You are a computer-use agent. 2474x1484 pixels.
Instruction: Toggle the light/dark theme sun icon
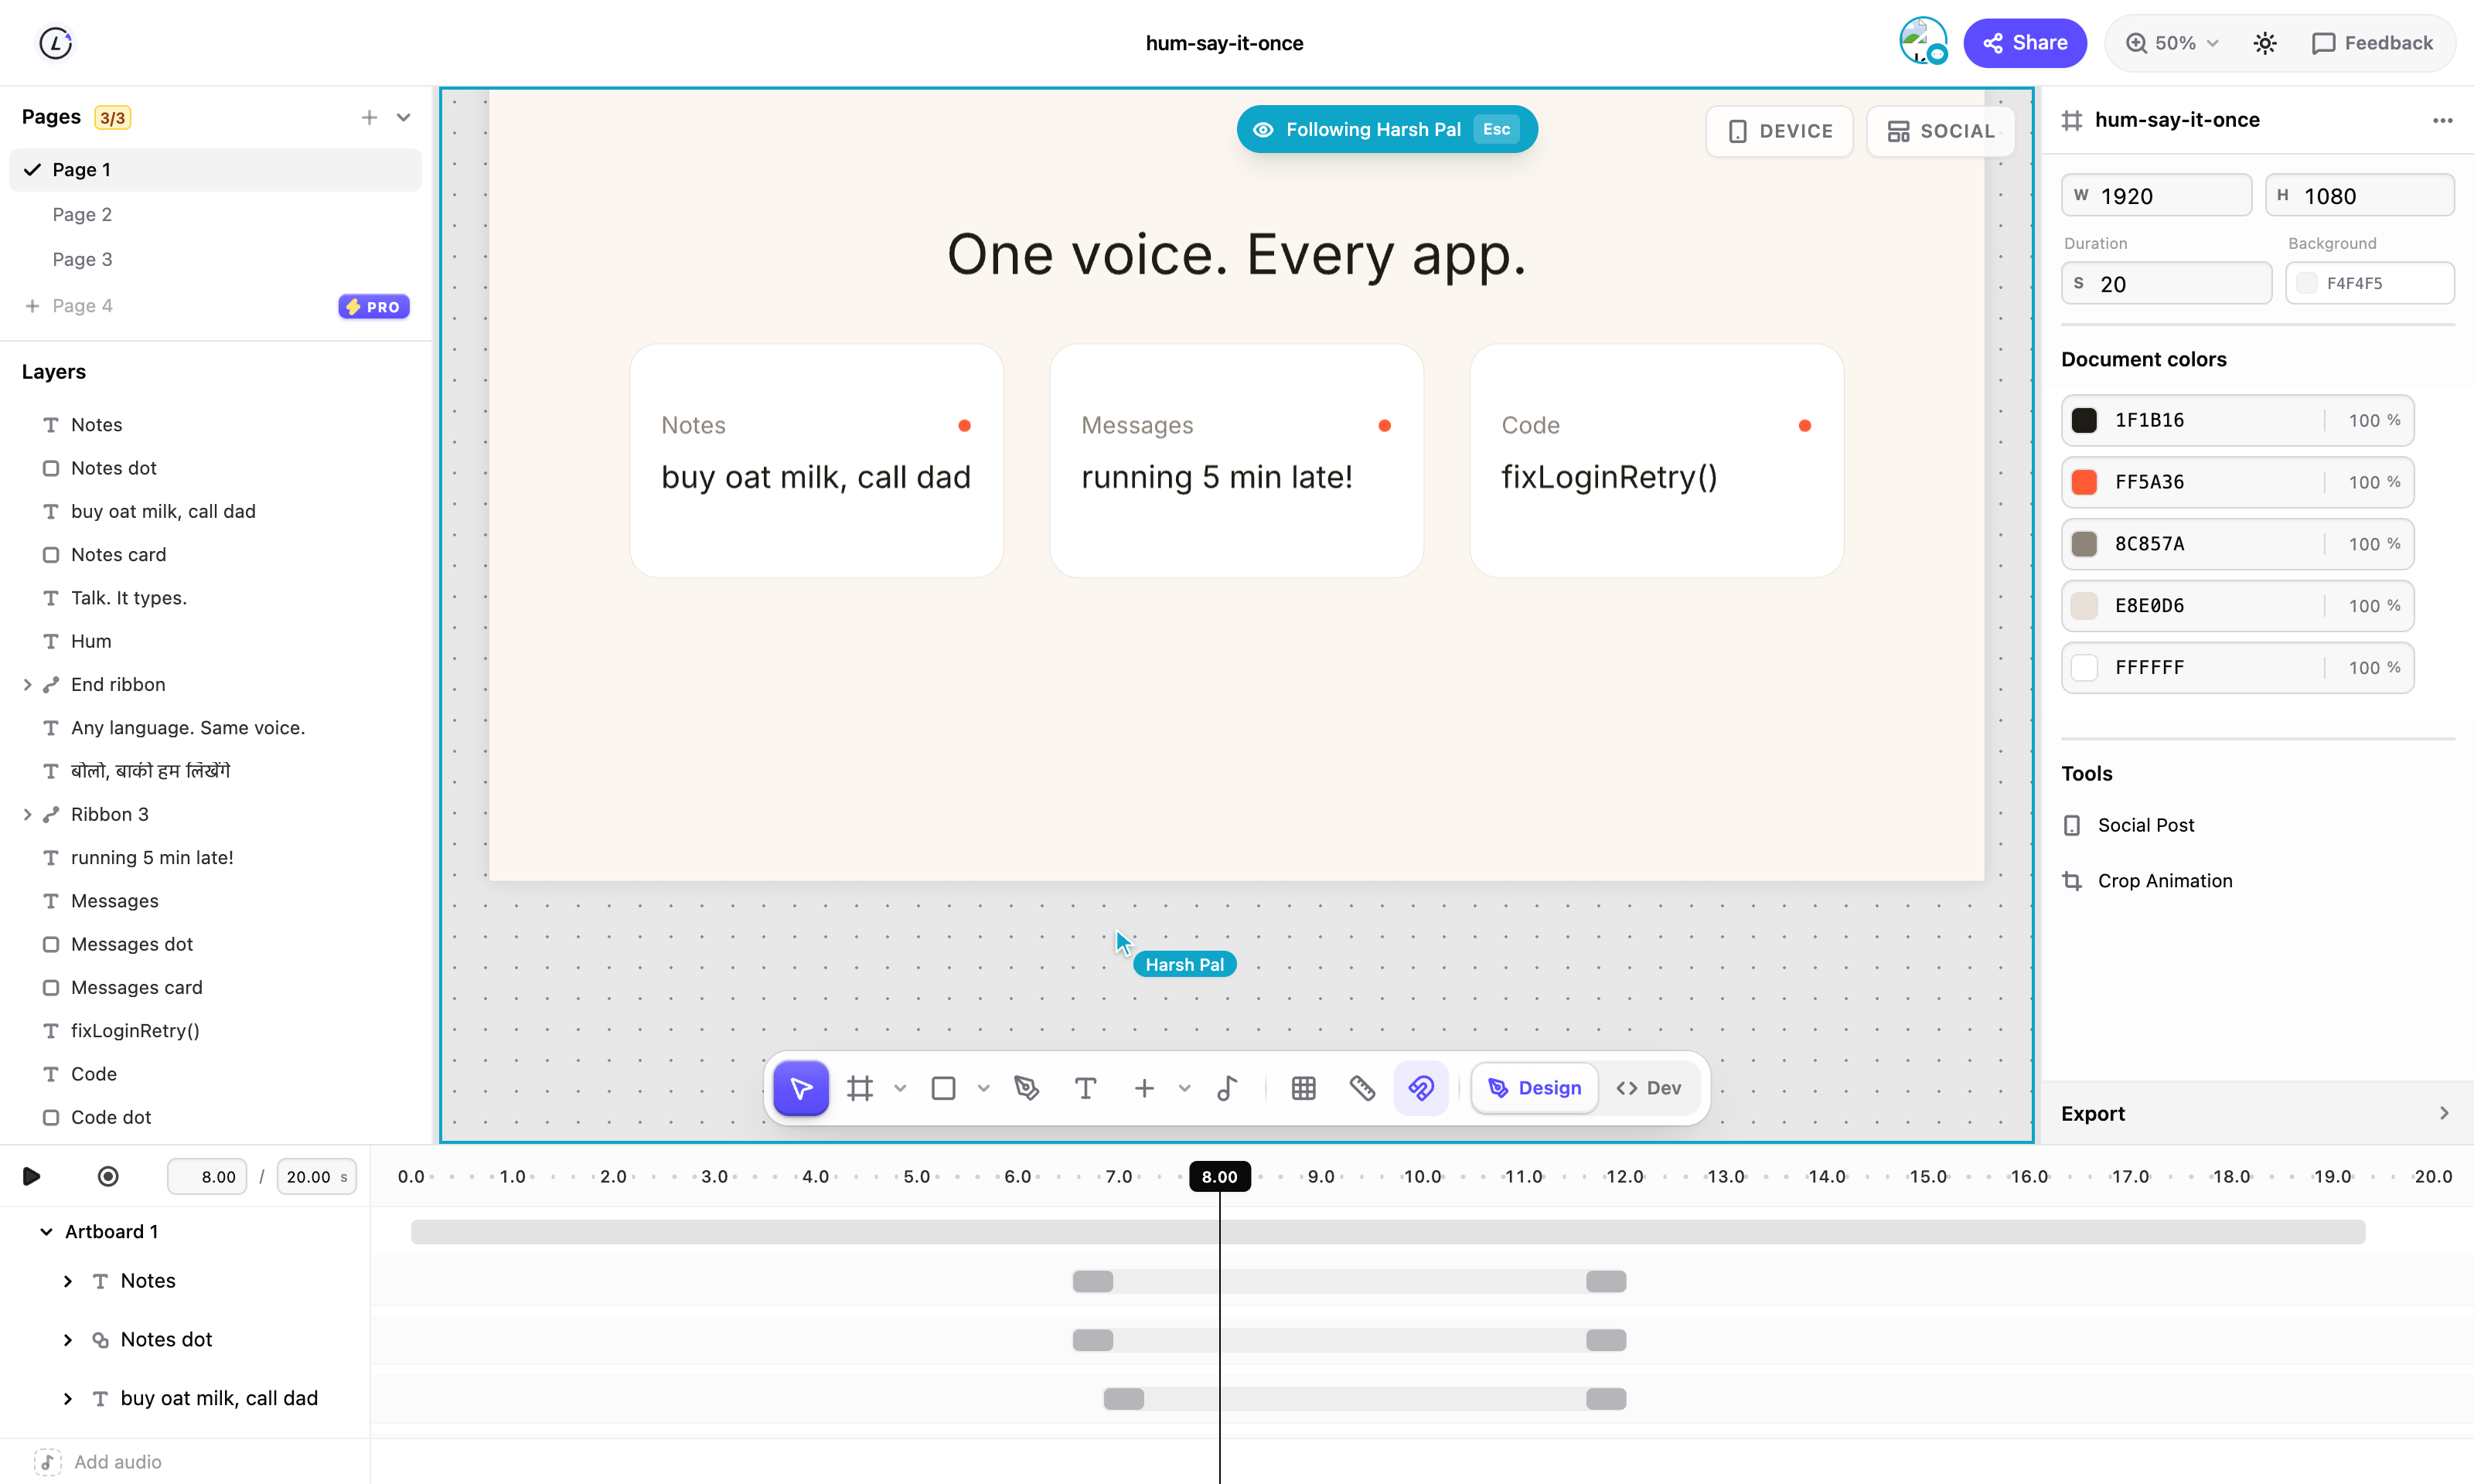[x=2264, y=43]
